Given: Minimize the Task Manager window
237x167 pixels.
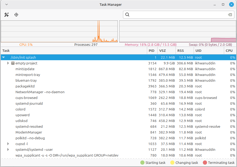Looking at the screenshot, I should click(214, 4).
